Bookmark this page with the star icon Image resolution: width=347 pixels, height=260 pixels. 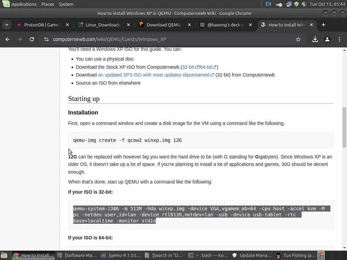298,39
